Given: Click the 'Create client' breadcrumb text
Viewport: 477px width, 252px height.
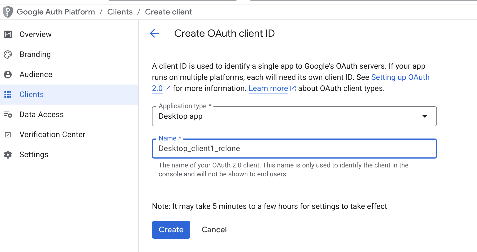Looking at the screenshot, I should (169, 12).
